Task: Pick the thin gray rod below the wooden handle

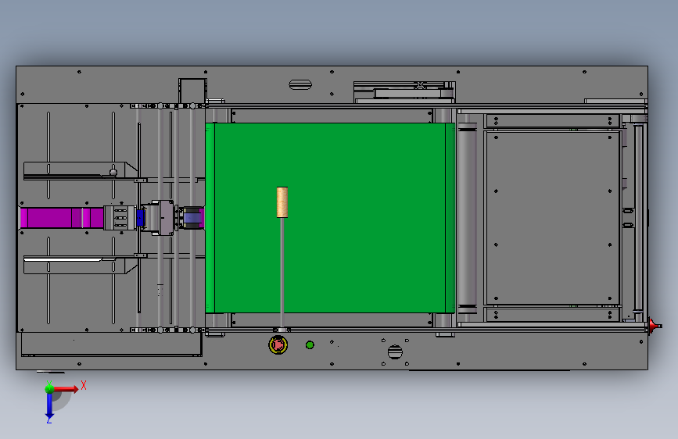Action: coord(282,273)
